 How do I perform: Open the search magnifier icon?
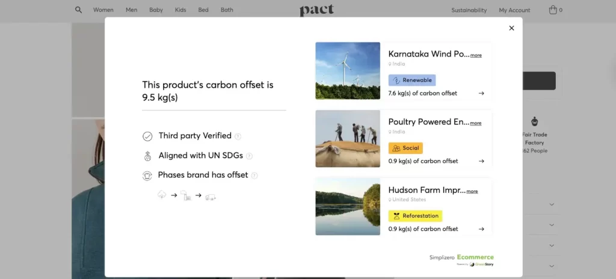pyautogui.click(x=79, y=10)
